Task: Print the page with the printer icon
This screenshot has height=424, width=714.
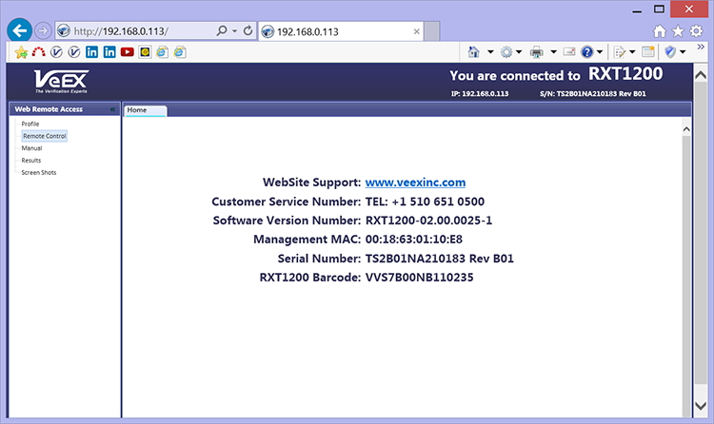Action: pos(537,52)
